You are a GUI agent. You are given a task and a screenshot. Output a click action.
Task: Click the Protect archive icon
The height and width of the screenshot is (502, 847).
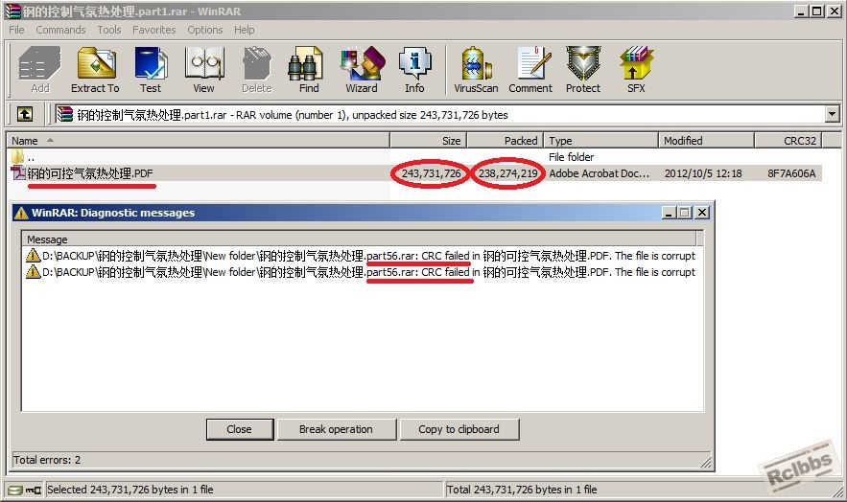583,69
